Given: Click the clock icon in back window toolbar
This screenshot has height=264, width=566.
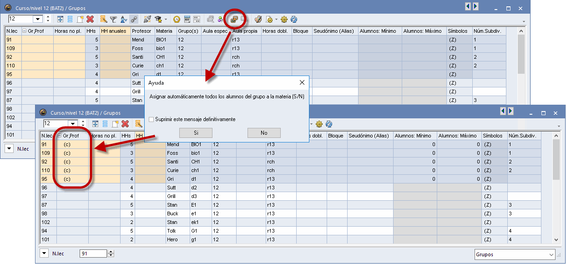Looking at the screenshot, I should (x=177, y=19).
